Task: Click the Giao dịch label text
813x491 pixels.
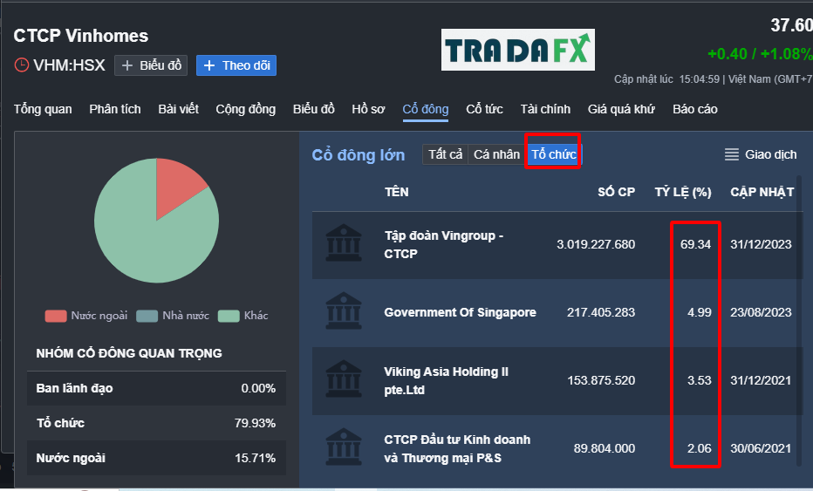Action: click(771, 154)
